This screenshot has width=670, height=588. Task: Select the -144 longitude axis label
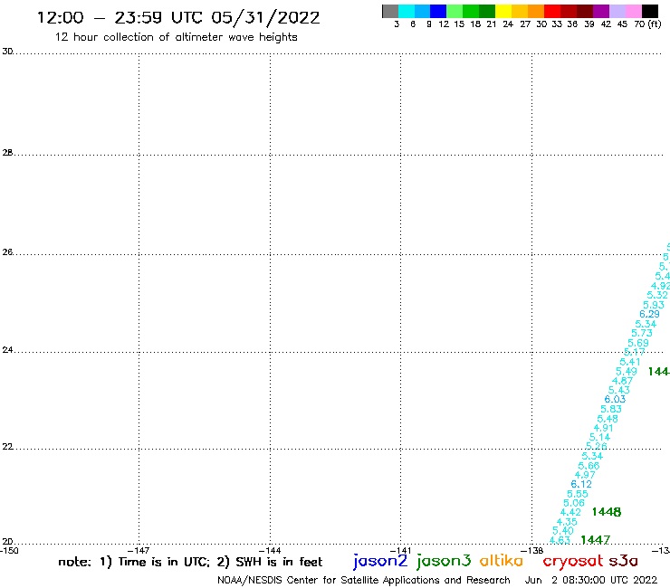270,551
